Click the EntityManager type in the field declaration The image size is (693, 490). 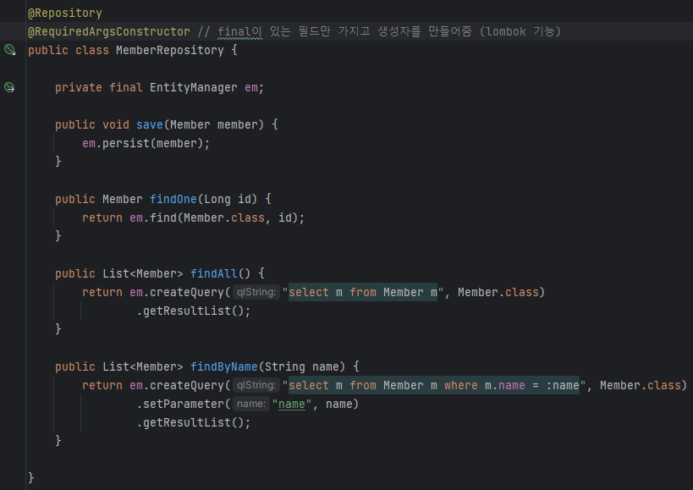click(194, 87)
